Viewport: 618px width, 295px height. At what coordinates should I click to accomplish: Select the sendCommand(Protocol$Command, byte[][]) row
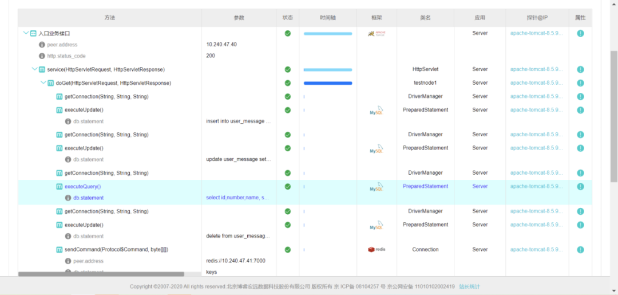pyautogui.click(x=304, y=250)
